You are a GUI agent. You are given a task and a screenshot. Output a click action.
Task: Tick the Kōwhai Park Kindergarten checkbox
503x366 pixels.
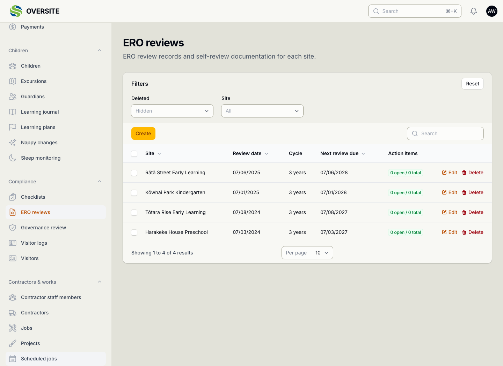(x=134, y=193)
